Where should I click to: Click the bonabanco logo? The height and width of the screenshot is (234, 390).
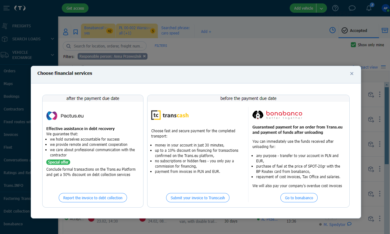click(x=277, y=115)
